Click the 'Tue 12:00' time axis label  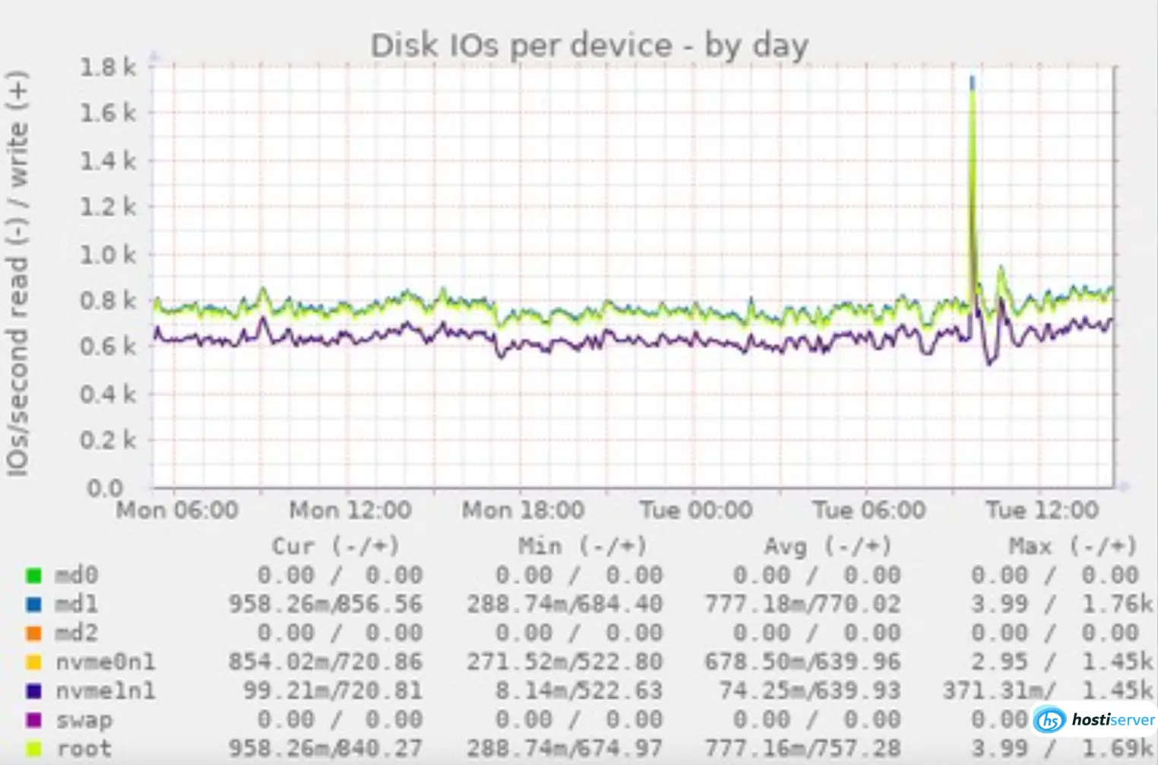coord(1042,510)
